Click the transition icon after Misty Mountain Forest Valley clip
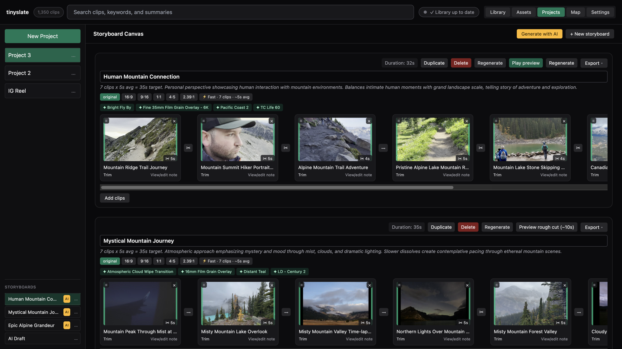 coord(579,312)
